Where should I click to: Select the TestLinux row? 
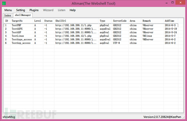tap(91, 36)
